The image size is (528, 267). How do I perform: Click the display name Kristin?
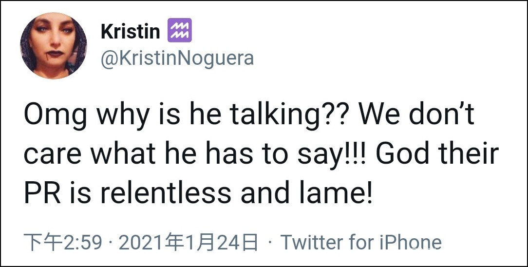[x=130, y=32]
